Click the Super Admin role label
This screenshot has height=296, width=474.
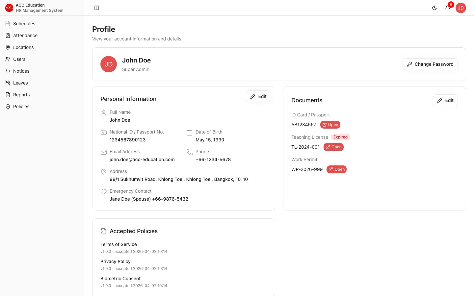[136, 69]
